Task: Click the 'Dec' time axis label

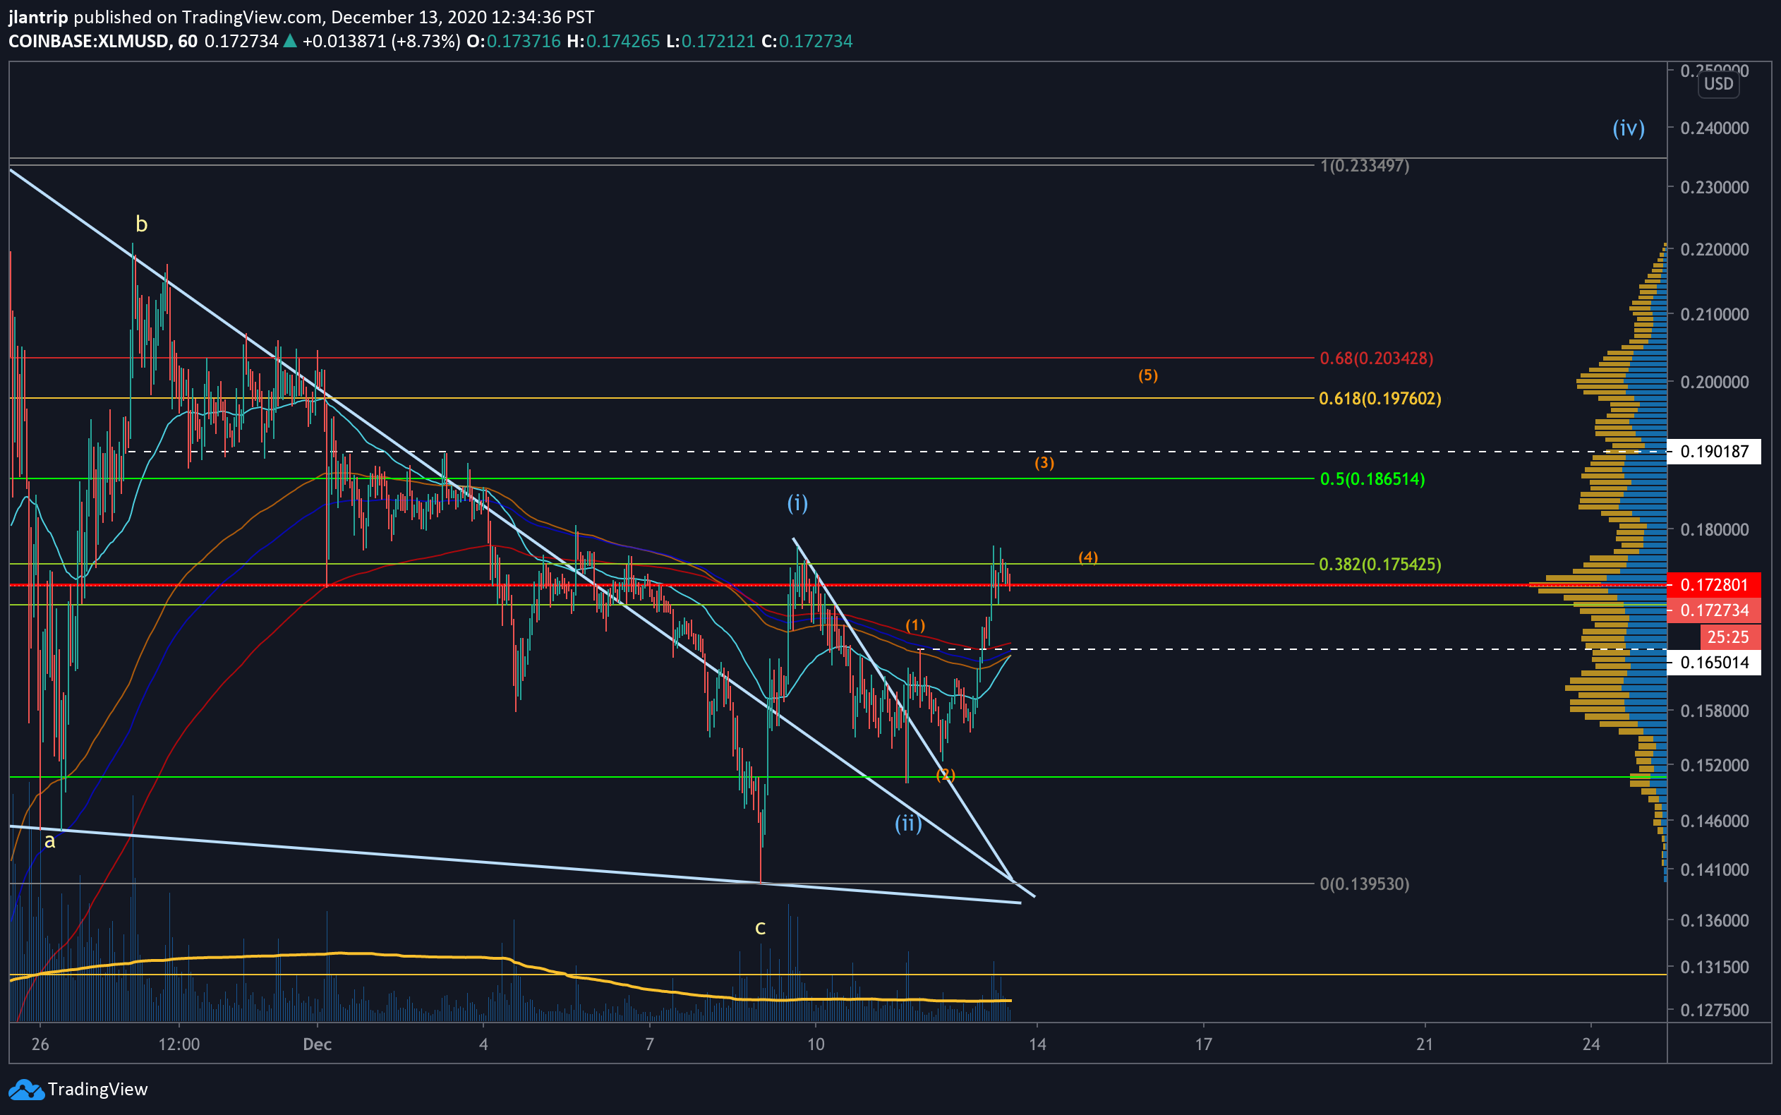Action: click(317, 1044)
